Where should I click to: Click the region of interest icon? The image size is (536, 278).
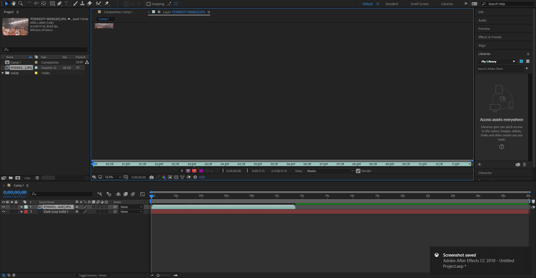tap(170, 177)
